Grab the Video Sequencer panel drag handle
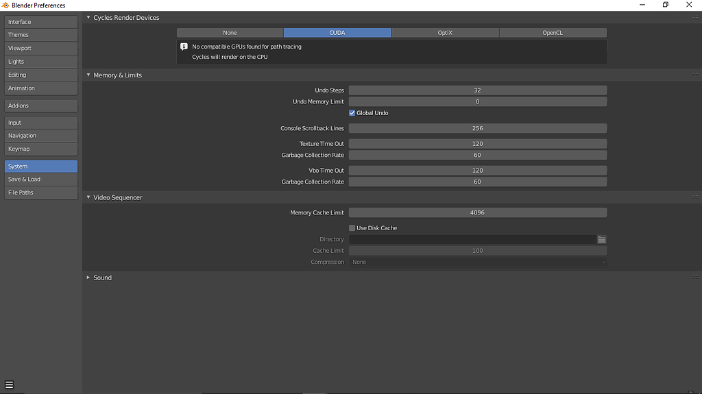This screenshot has height=394, width=702. pos(695,197)
